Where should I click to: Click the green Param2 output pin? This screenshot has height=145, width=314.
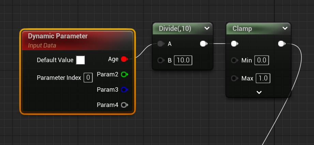click(x=124, y=74)
